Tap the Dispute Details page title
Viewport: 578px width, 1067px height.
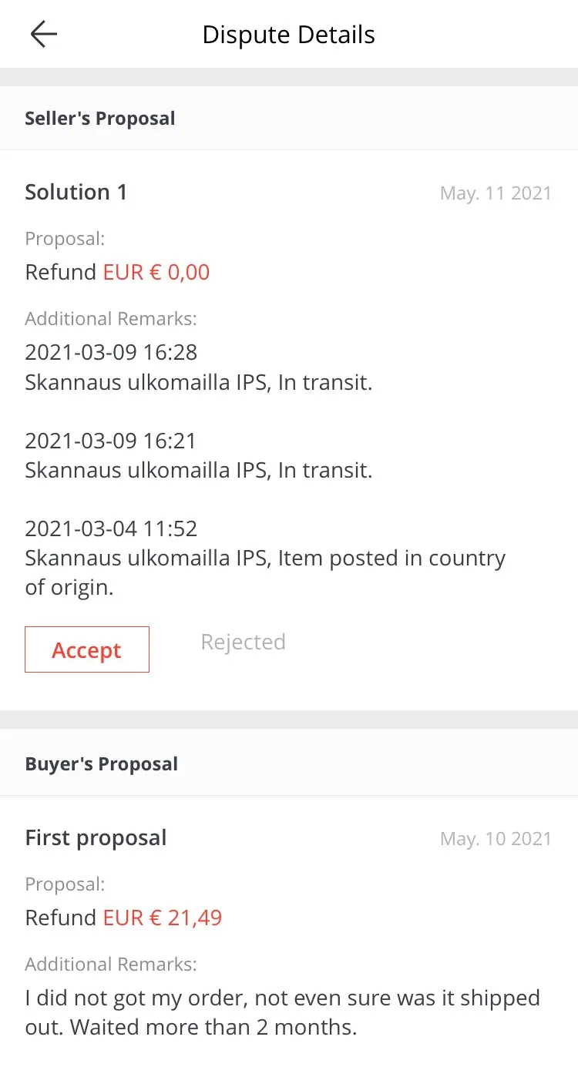pos(288,35)
